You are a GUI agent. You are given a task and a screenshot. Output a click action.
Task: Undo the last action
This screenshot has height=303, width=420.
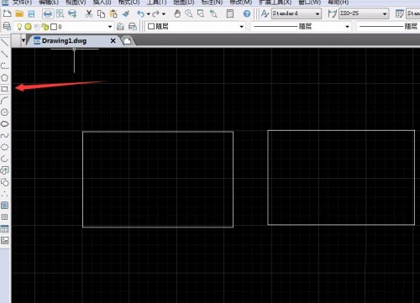140,13
